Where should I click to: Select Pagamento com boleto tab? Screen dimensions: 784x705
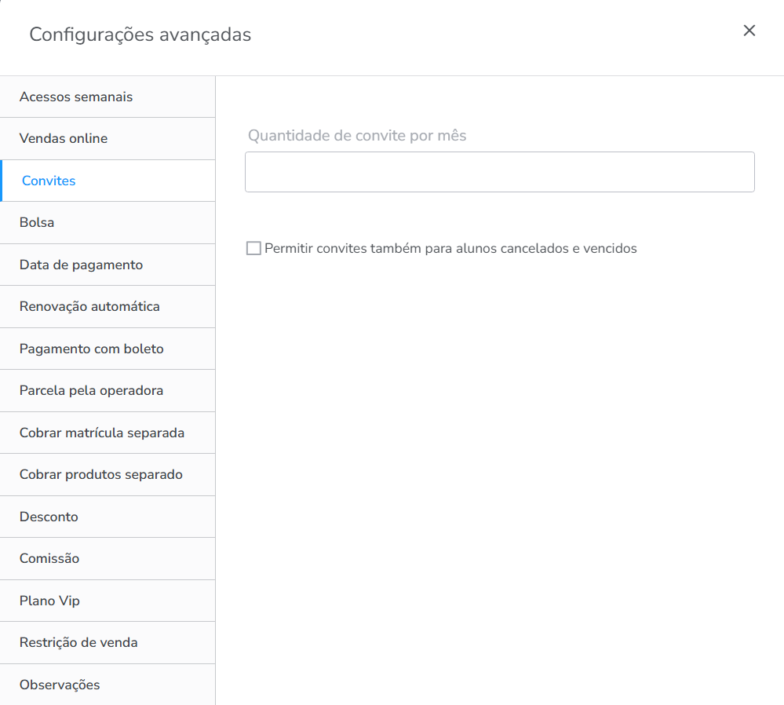(91, 349)
